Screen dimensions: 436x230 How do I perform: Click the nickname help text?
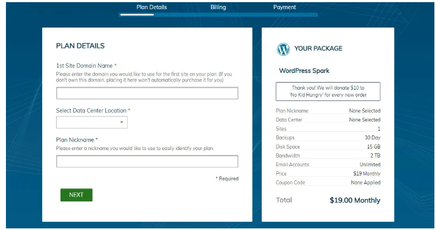(x=135, y=148)
